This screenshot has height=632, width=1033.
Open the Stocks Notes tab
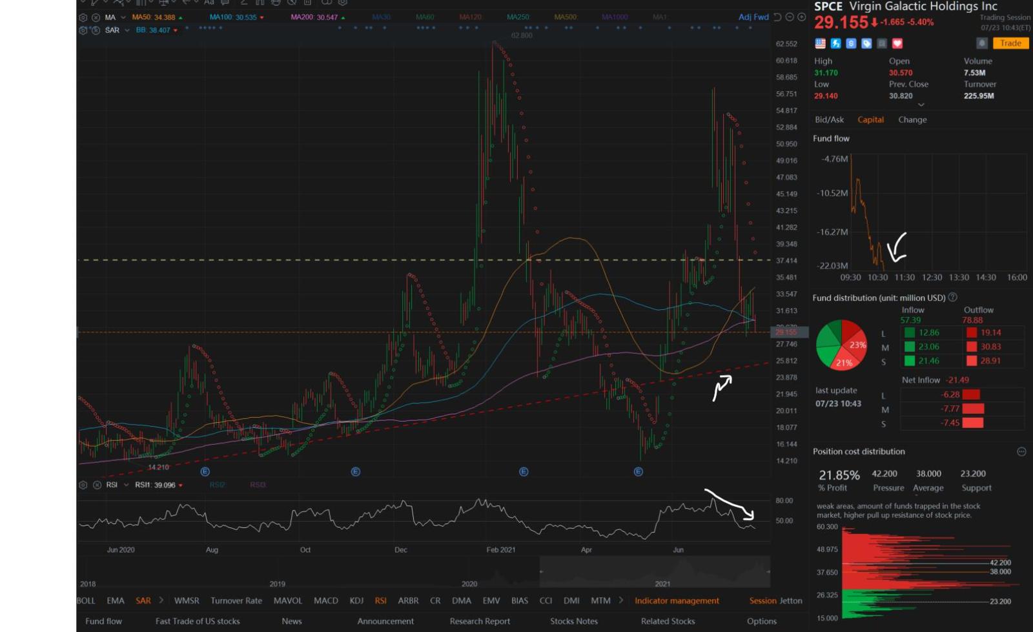573,621
